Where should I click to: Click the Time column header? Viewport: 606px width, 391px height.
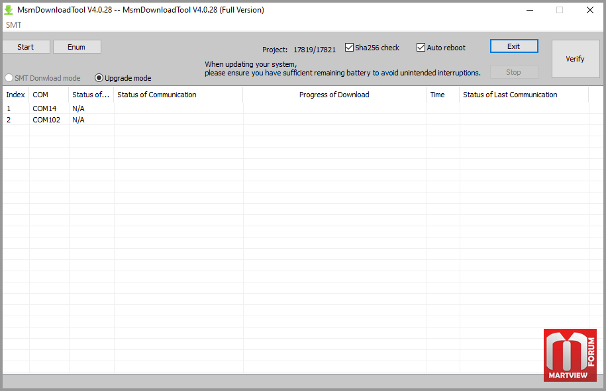pos(443,95)
